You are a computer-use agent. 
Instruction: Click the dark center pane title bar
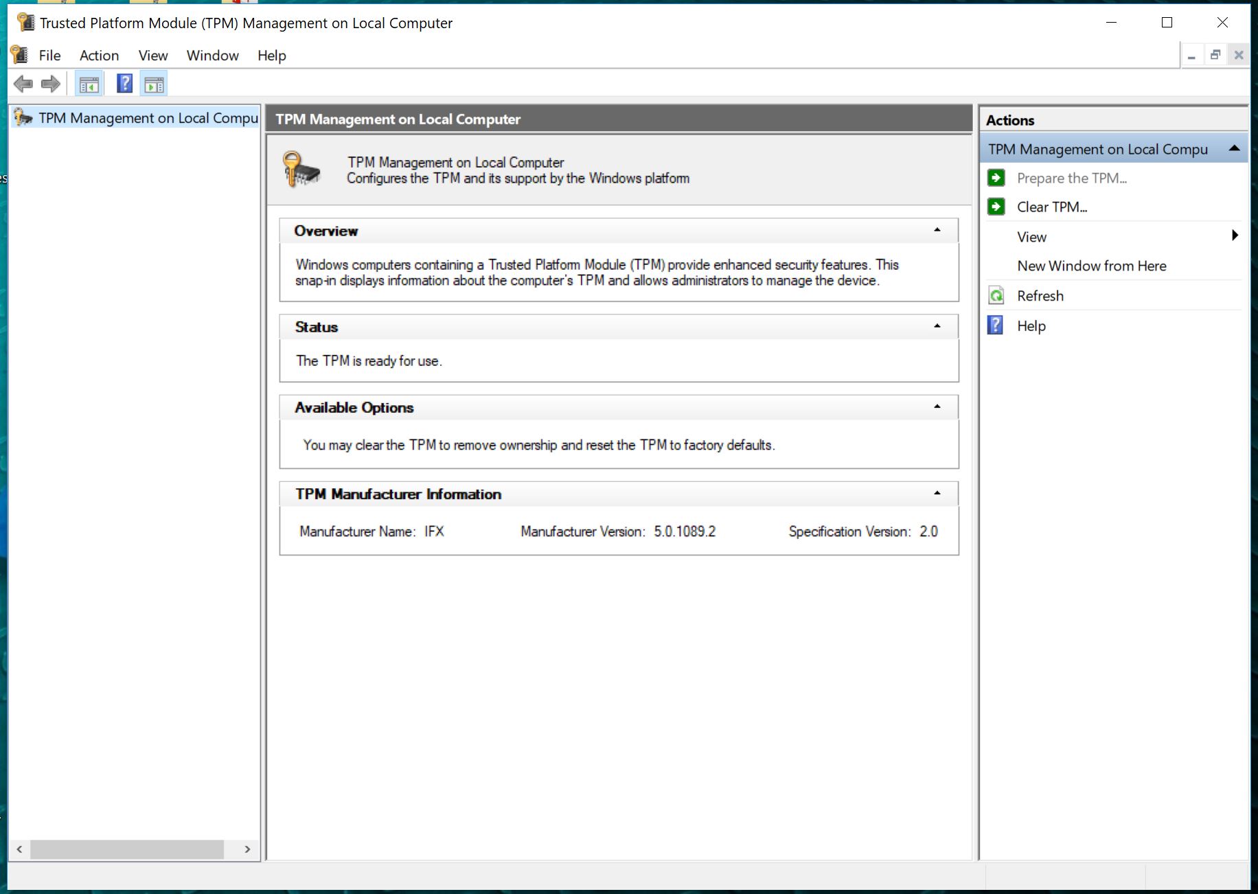(619, 119)
